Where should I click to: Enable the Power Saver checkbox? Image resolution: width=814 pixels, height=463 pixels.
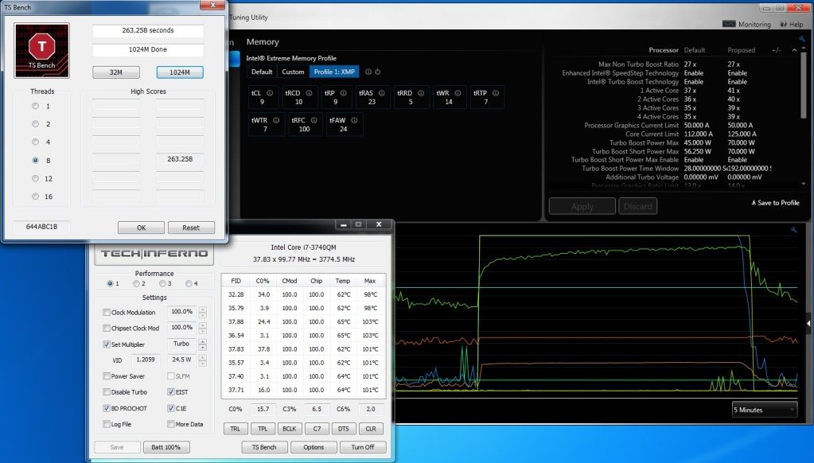(x=107, y=375)
